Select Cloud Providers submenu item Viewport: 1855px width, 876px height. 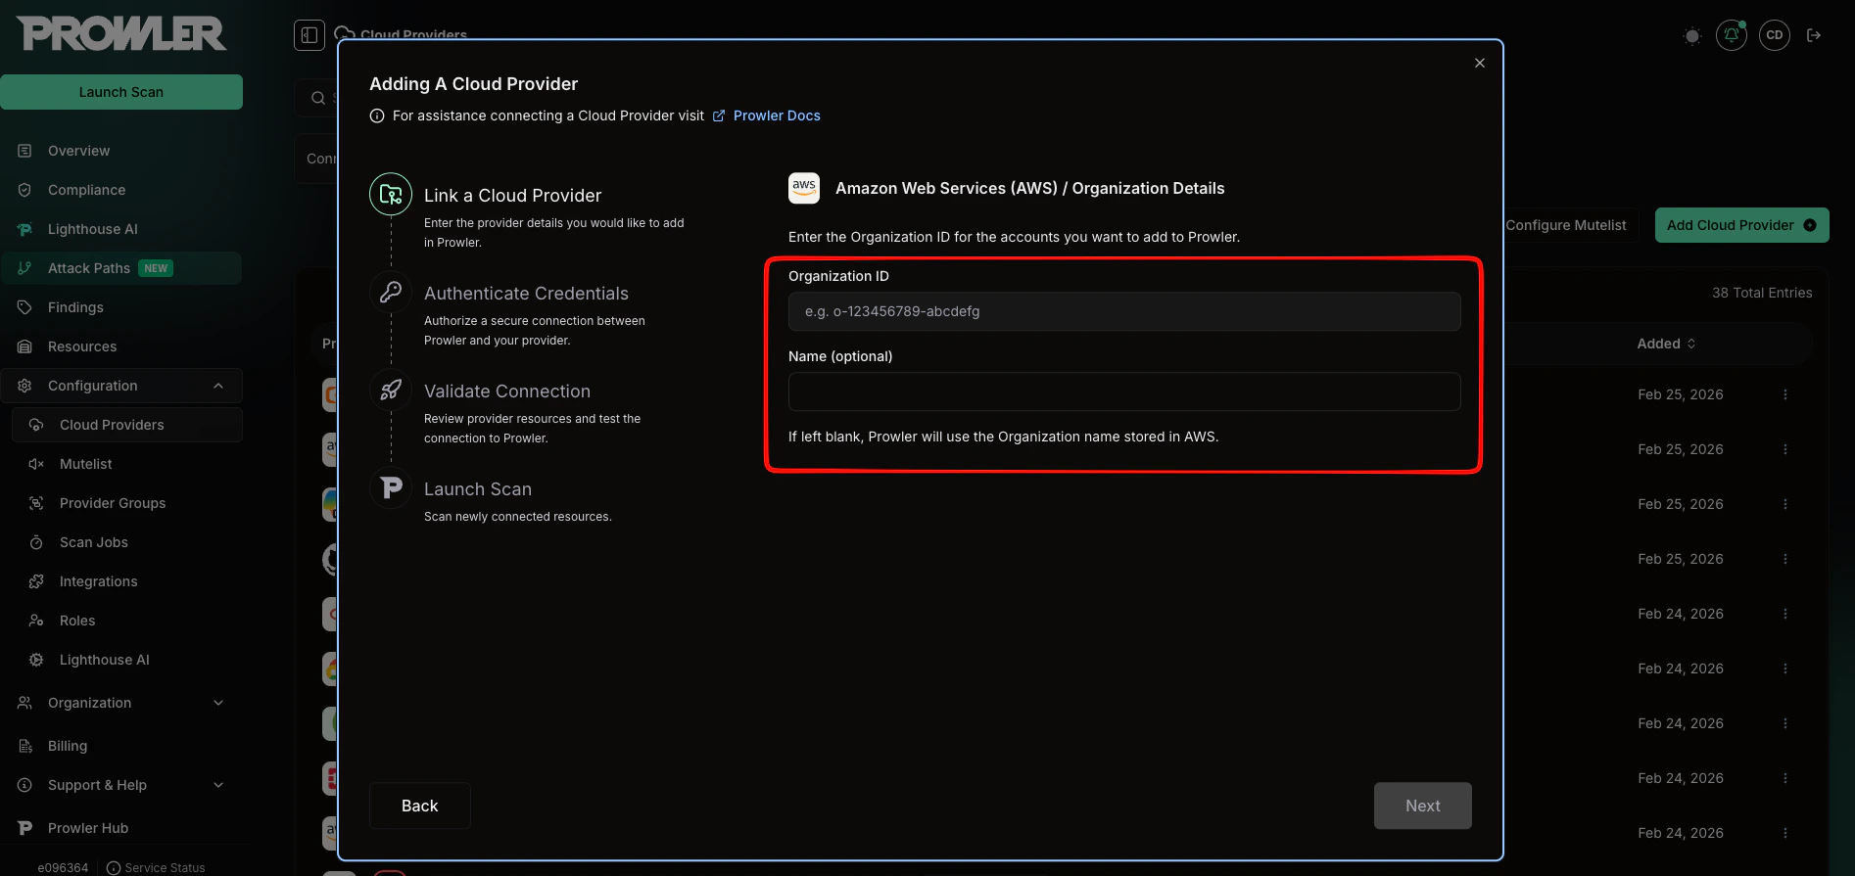coord(127,425)
